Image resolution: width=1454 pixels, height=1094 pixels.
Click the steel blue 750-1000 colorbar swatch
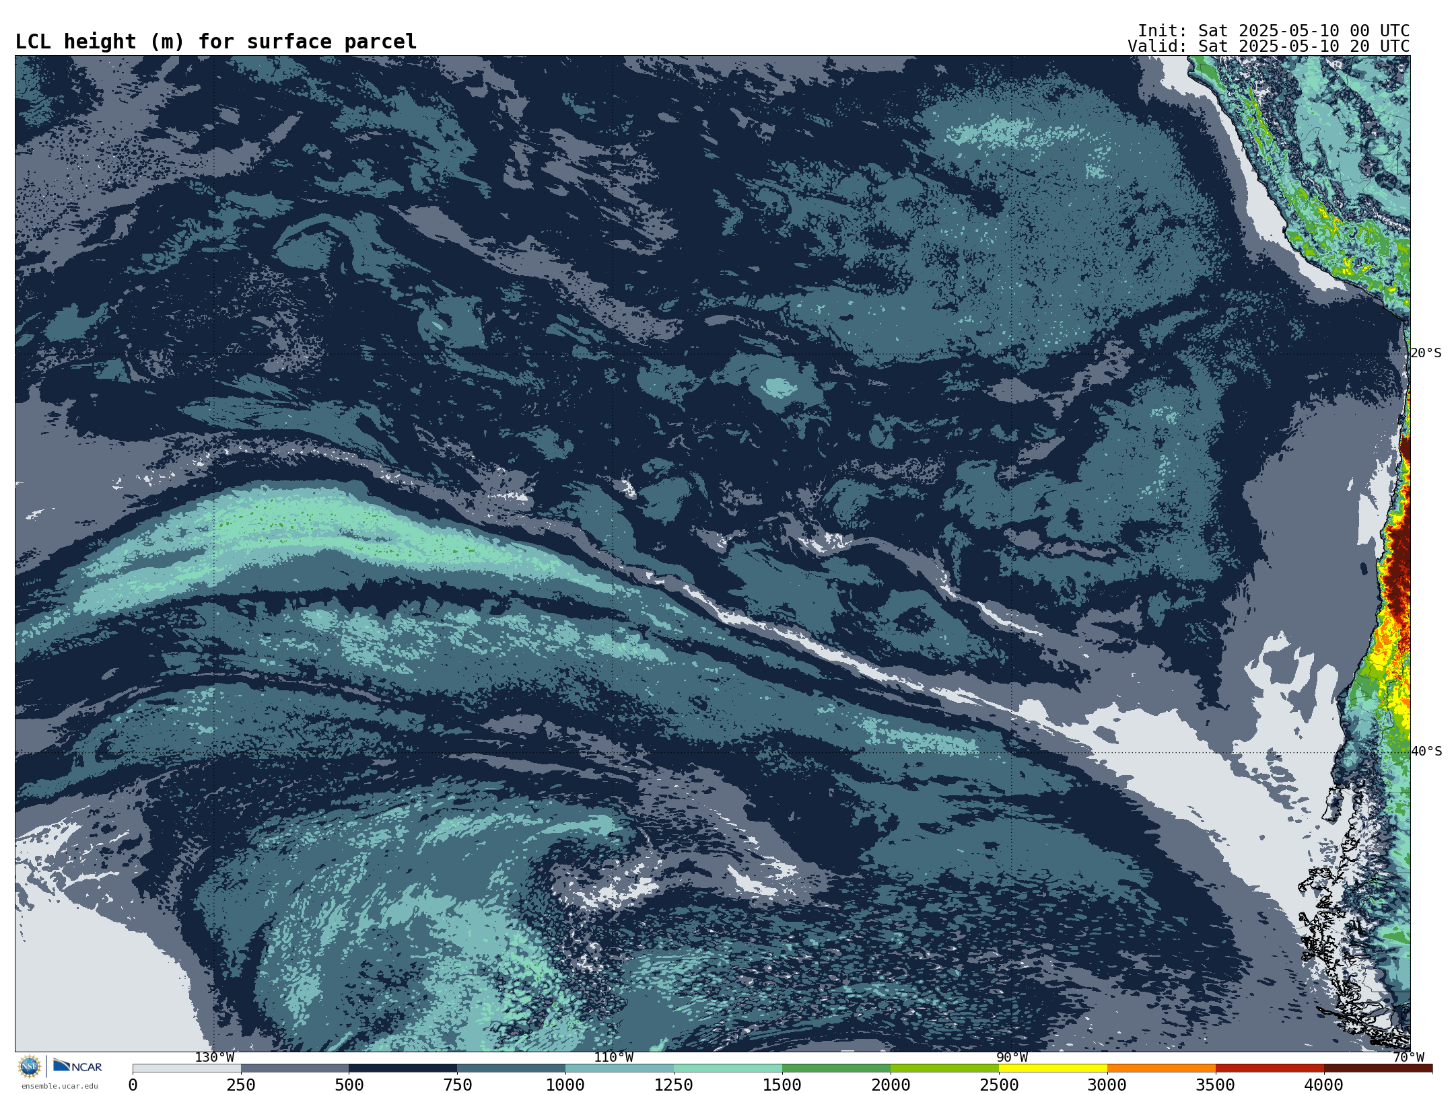pos(512,1068)
